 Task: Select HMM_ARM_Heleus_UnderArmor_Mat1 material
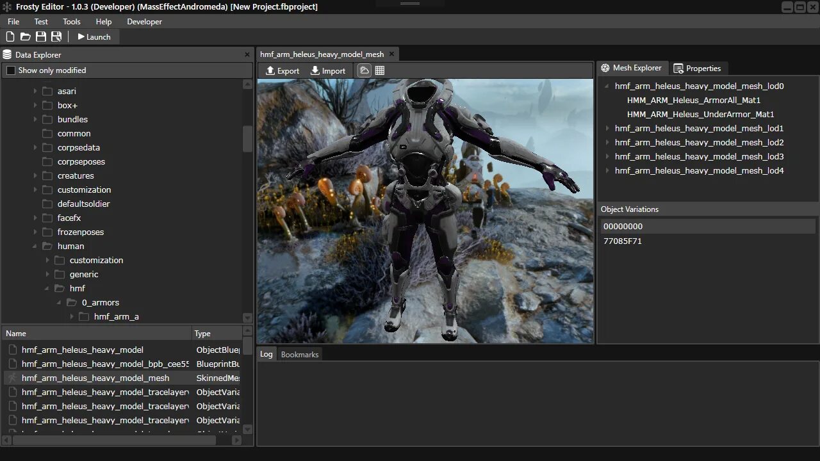(700, 114)
